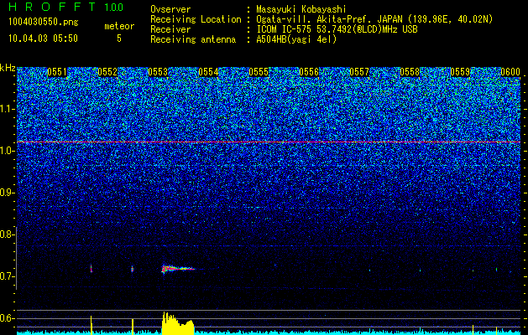Click the 0.8 kHz frequency label

(x=7, y=234)
